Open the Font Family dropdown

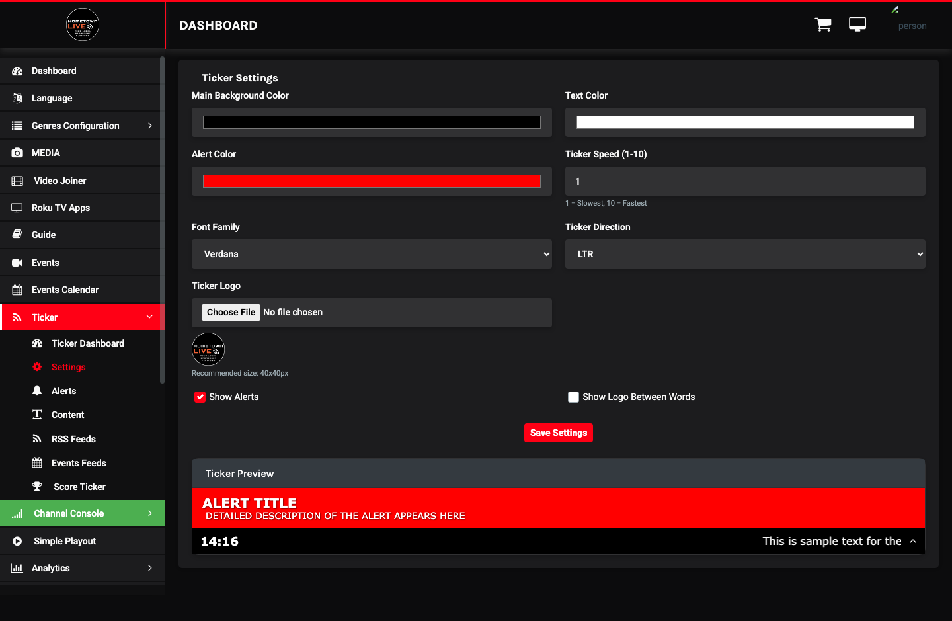[x=372, y=254]
